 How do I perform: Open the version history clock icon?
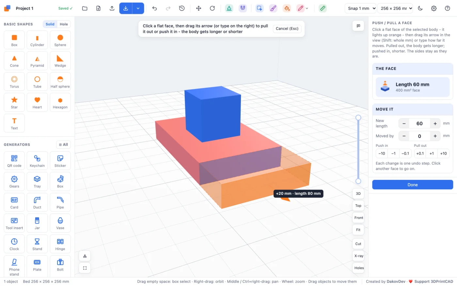(182, 8)
